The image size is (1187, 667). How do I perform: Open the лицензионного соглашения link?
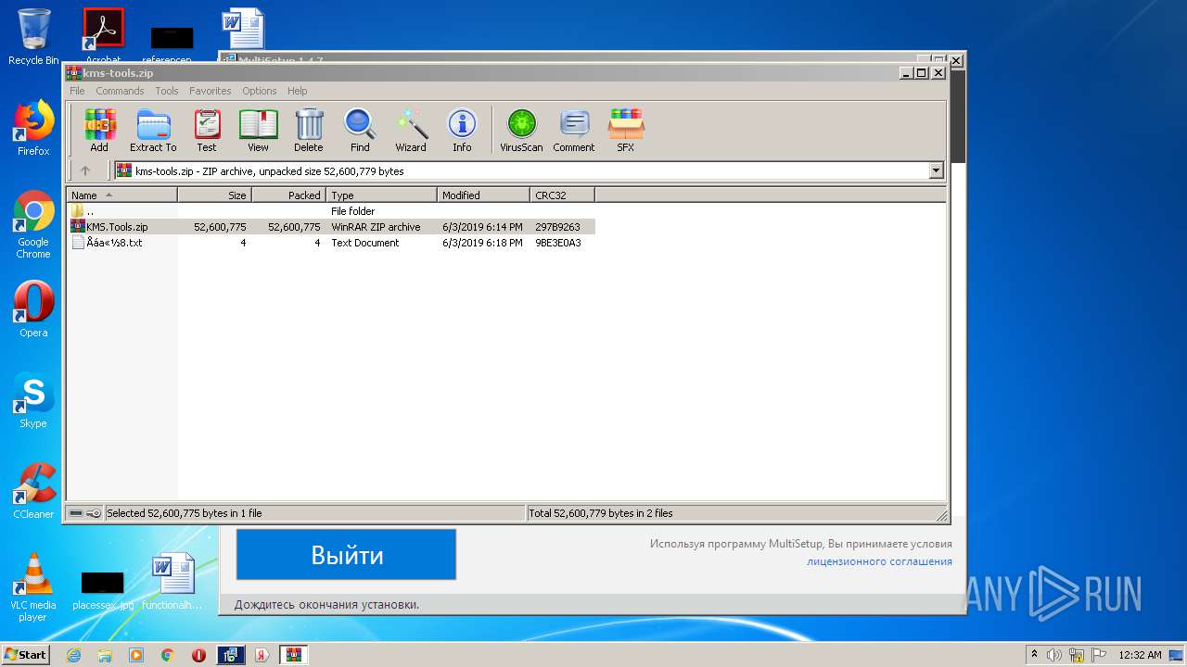[x=879, y=561]
